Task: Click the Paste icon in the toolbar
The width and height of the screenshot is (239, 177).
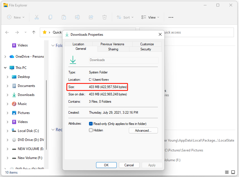Action: (x=64, y=17)
